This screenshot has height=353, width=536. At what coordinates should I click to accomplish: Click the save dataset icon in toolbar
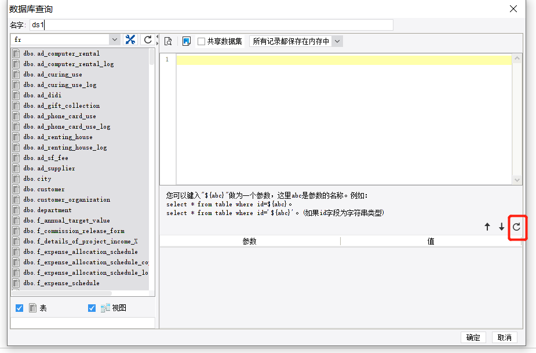pyautogui.click(x=187, y=41)
